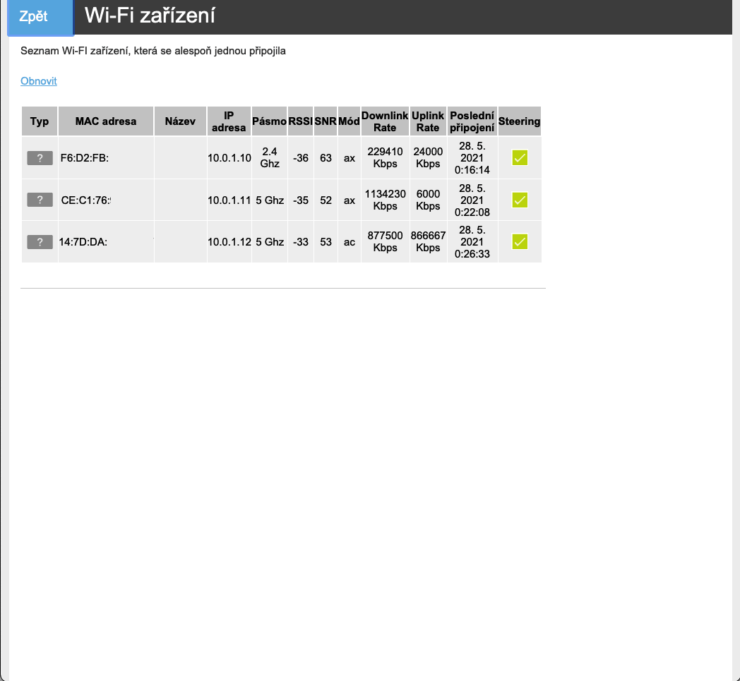The width and height of the screenshot is (740, 681).
Task: Click downlink rate 877500 Kbps
Action: tap(385, 241)
